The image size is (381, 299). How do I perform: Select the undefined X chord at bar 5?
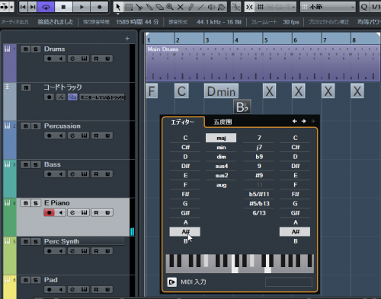click(269, 91)
